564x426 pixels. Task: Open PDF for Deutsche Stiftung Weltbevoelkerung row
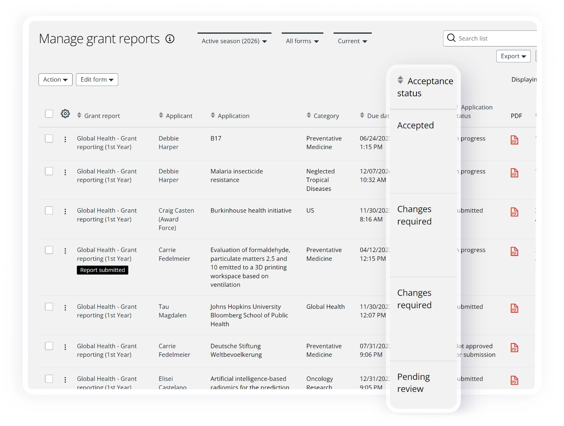(514, 348)
